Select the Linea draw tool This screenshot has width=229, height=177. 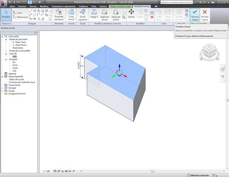[x=18, y=13]
